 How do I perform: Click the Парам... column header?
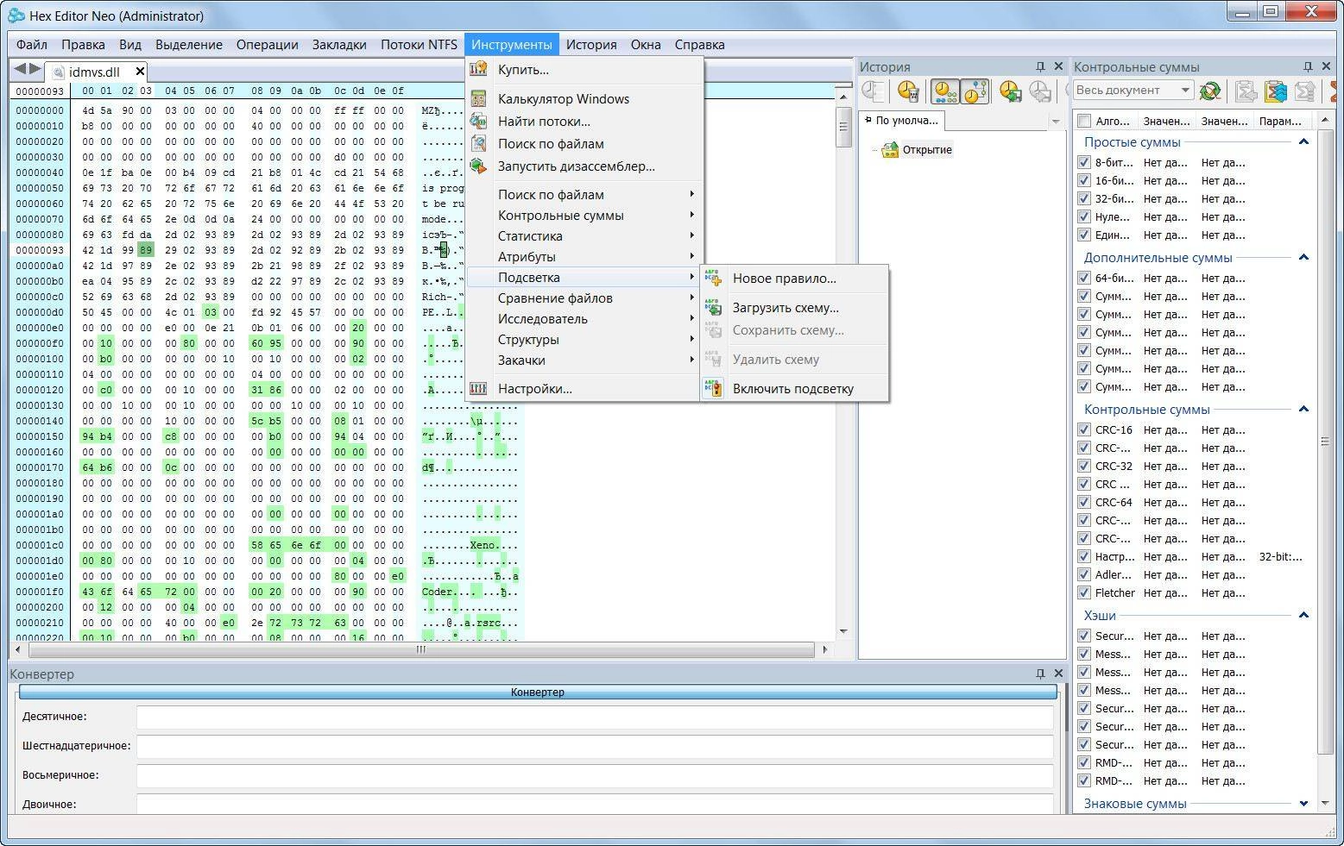[x=1280, y=121]
